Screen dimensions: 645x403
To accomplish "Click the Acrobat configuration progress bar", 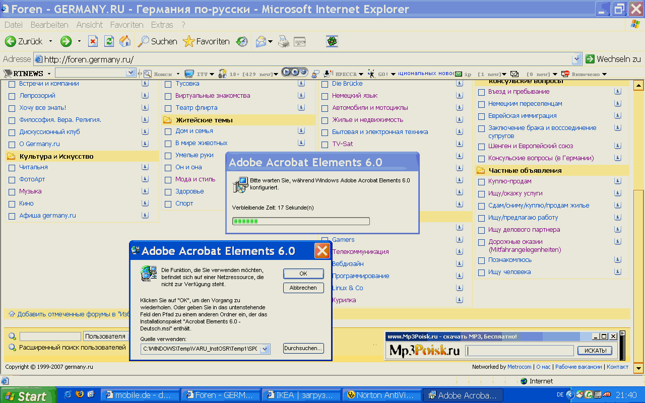I will click(301, 221).
